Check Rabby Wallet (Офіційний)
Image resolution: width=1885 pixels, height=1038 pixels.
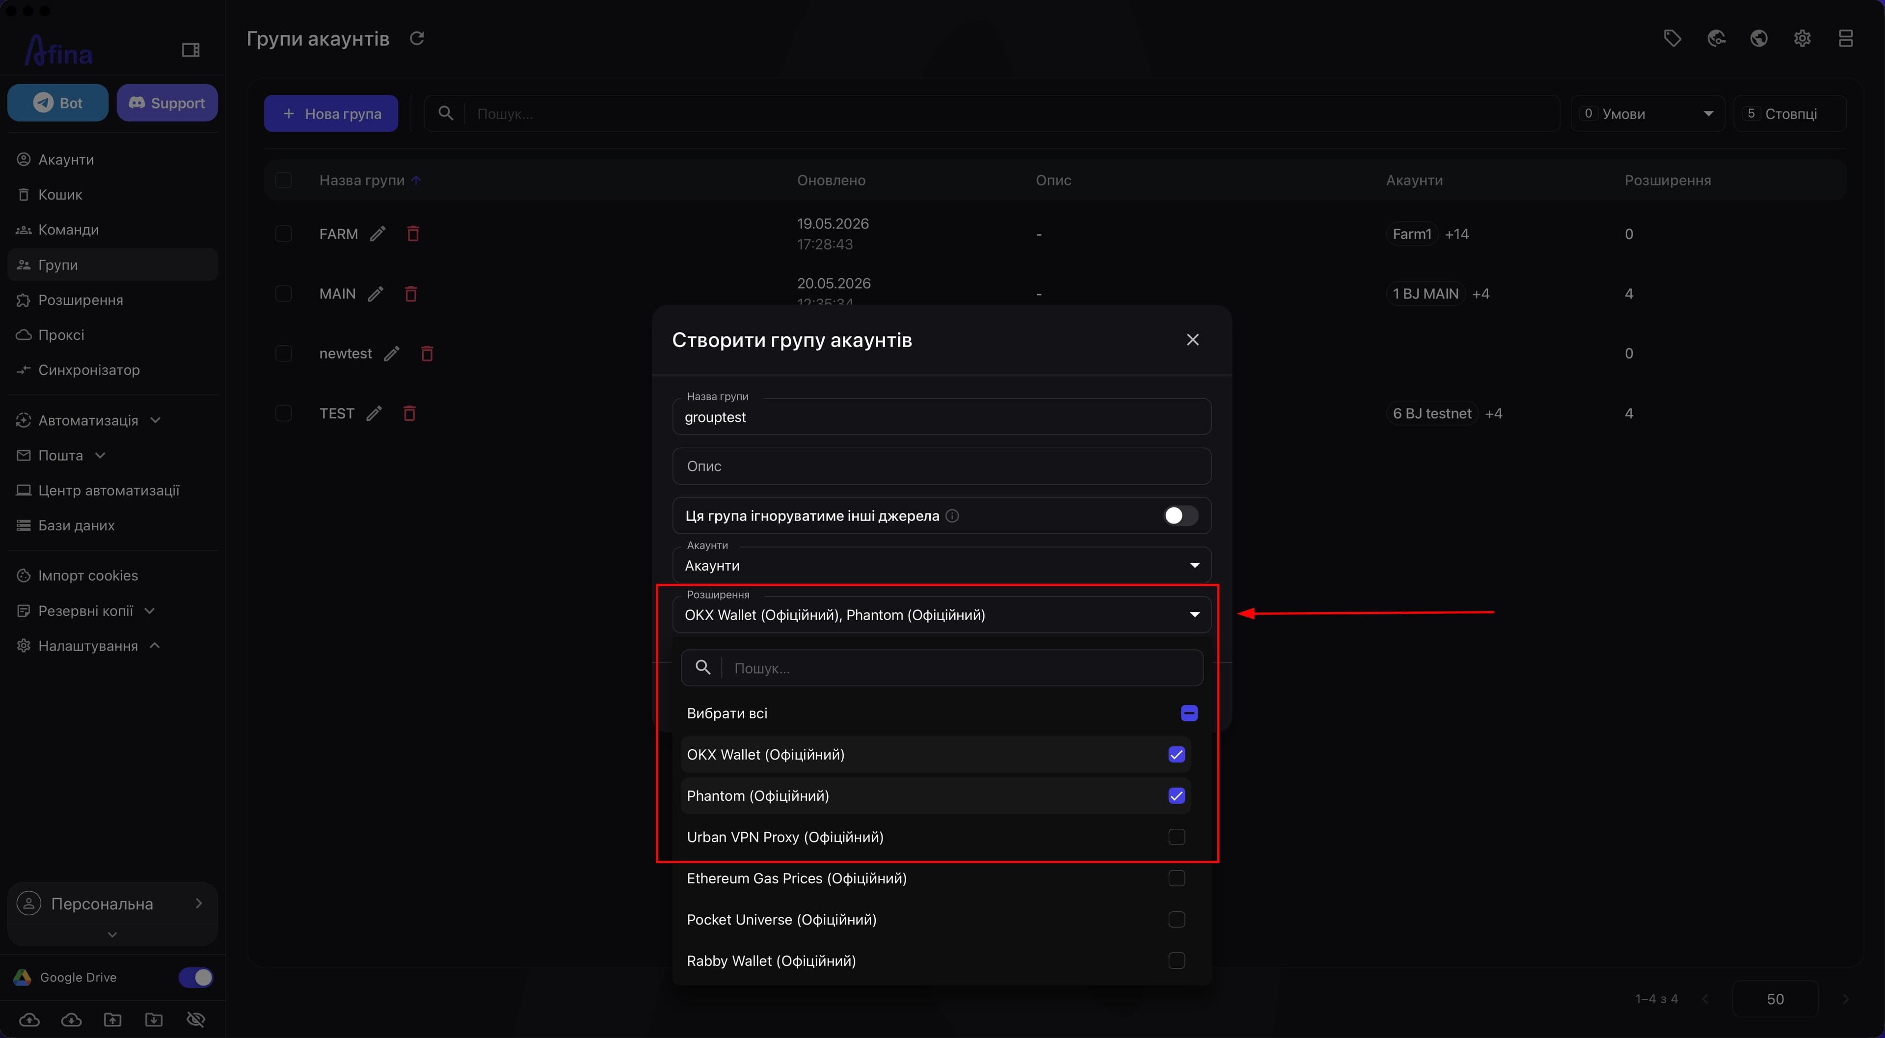point(1177,960)
